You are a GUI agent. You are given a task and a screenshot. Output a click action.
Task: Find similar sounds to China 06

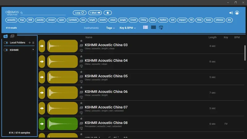tap(81, 97)
